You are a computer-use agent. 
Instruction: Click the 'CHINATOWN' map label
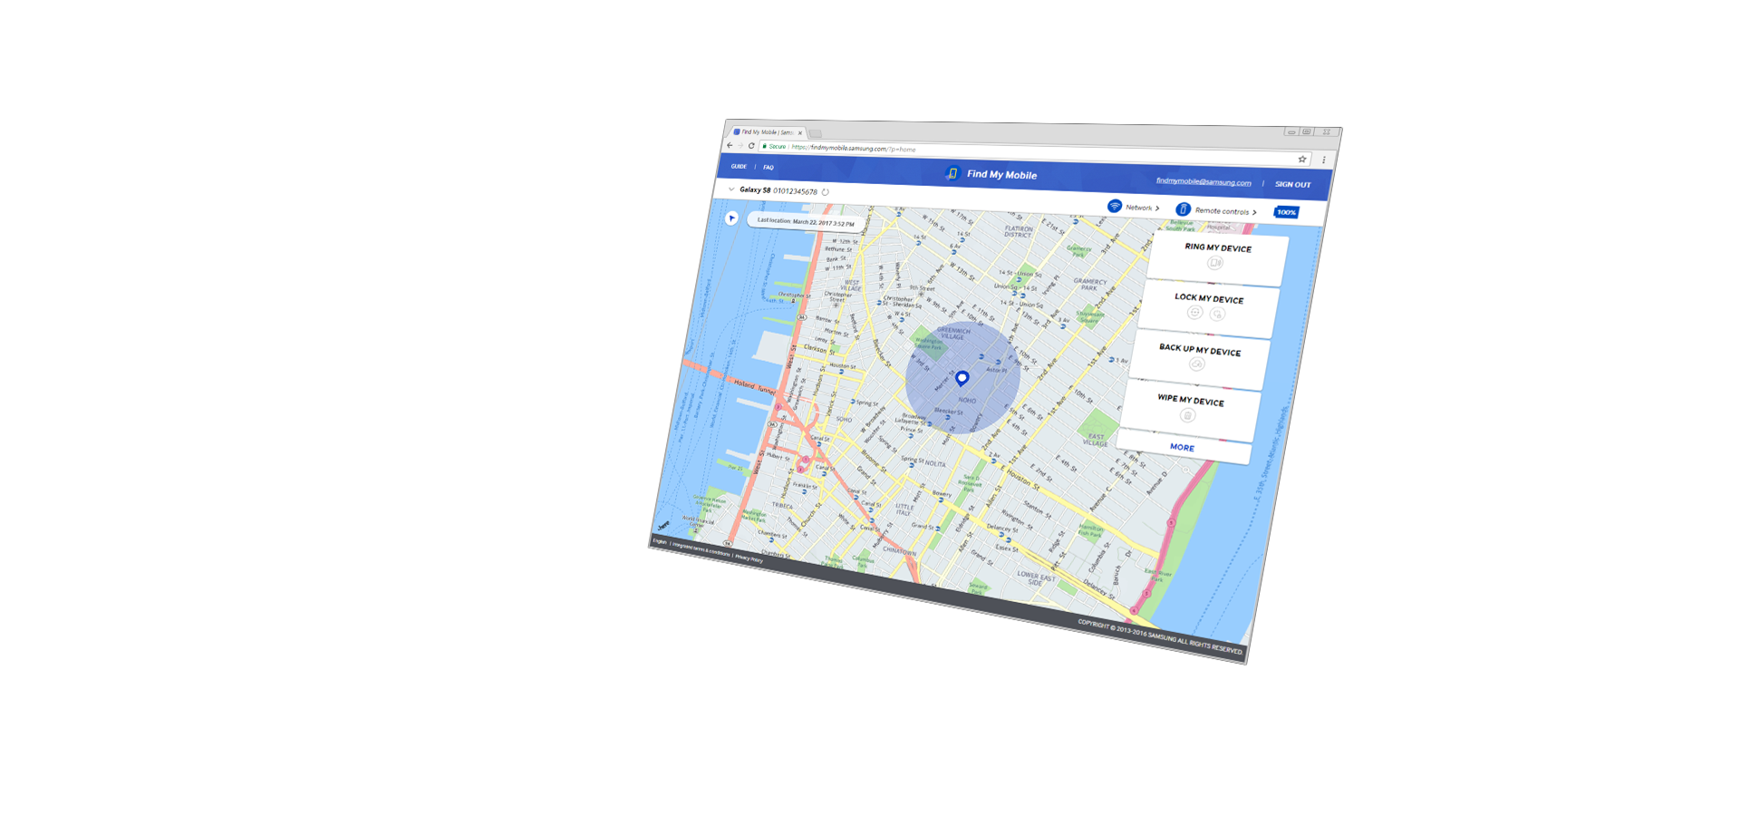(x=899, y=551)
